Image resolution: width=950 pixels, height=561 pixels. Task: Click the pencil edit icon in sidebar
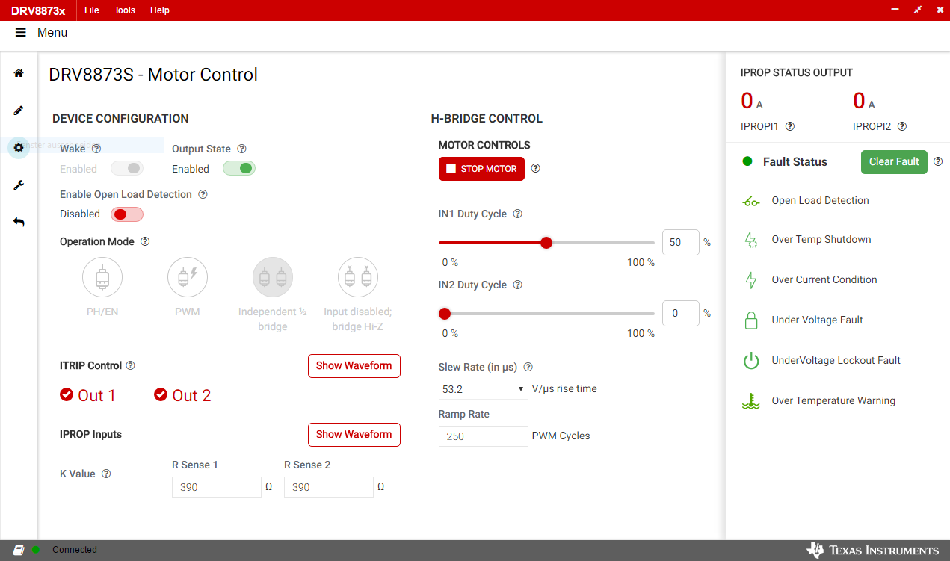pos(19,111)
